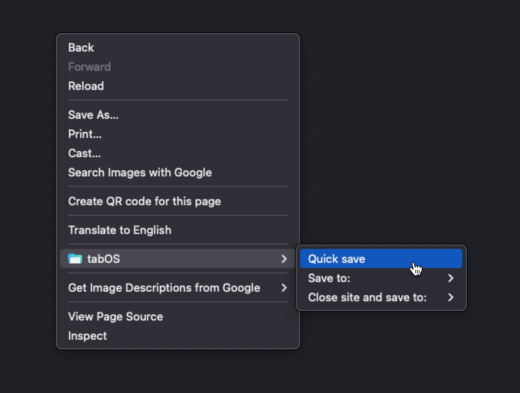The image size is (520, 393).
Task: Click the tabOS folder icon
Action: click(75, 259)
